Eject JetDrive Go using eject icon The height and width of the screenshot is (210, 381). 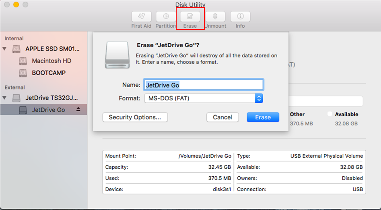click(78, 110)
